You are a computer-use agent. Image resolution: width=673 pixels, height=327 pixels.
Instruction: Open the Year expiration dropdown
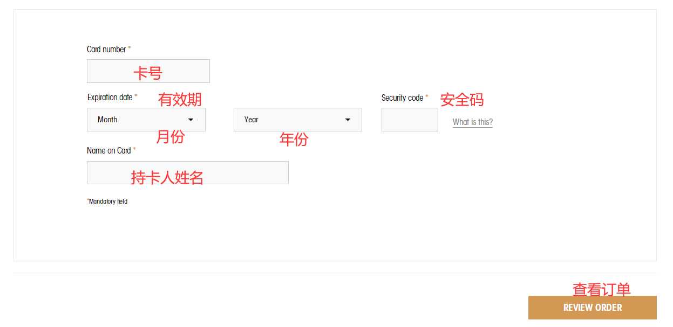(x=297, y=120)
